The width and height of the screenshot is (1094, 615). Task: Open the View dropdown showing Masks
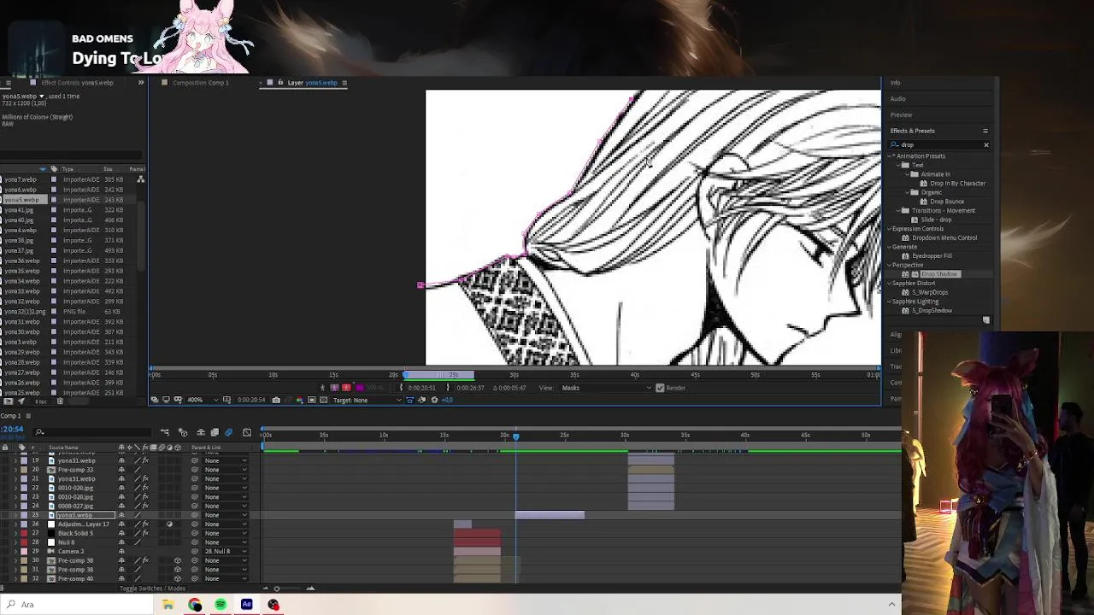pyautogui.click(x=605, y=388)
